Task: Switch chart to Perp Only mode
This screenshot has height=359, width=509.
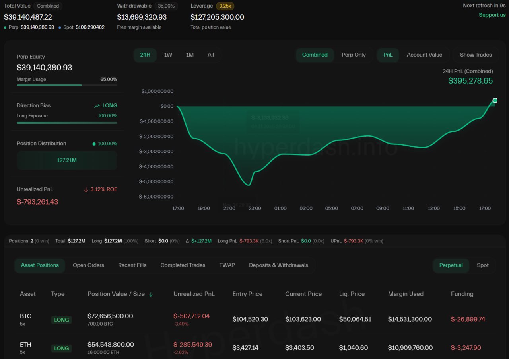Action: (354, 55)
